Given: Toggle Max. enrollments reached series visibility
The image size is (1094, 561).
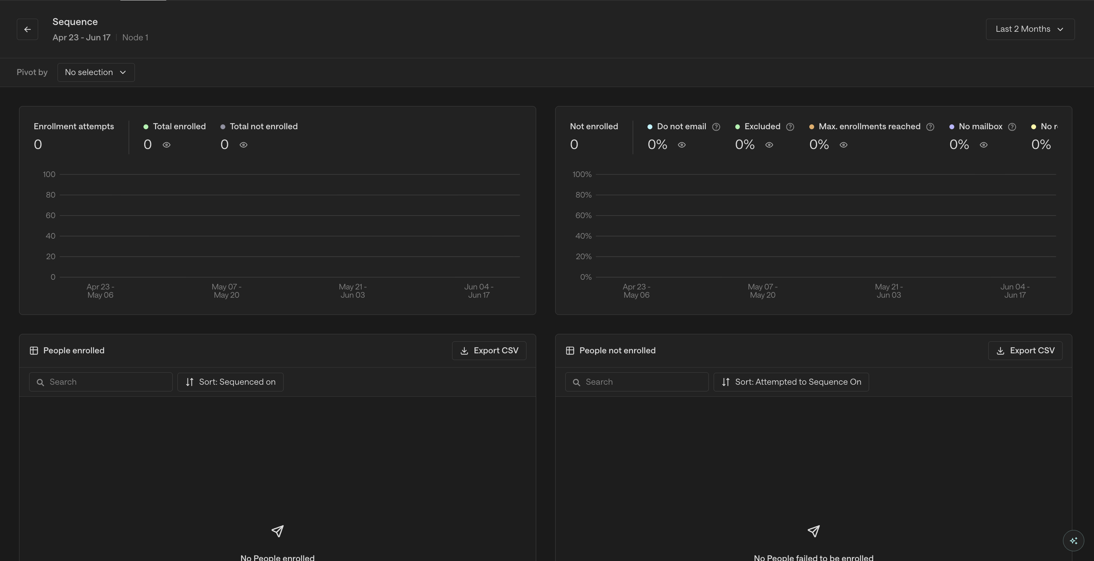Looking at the screenshot, I should [x=843, y=145].
